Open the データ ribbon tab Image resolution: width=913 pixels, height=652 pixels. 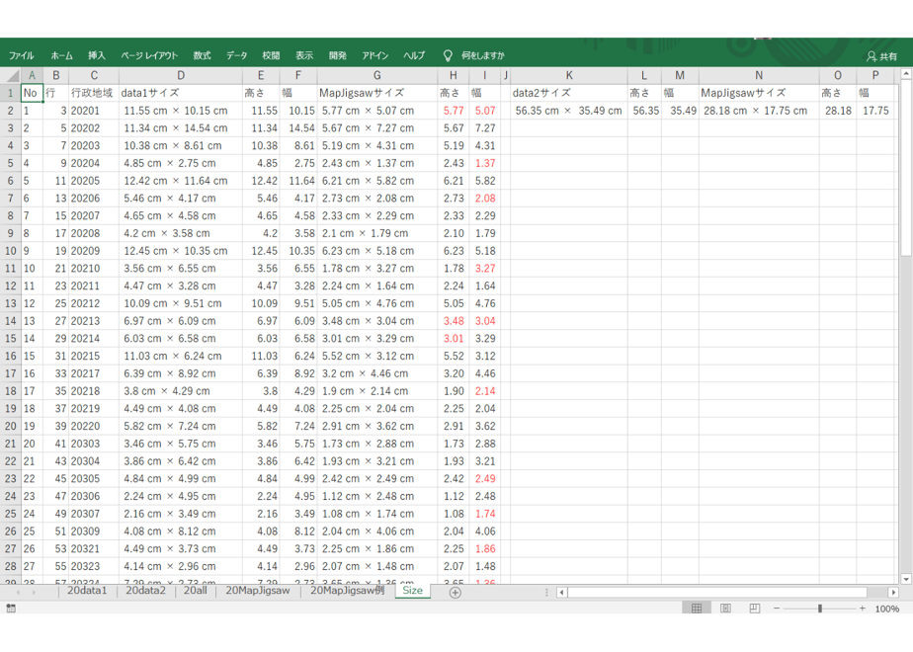point(236,56)
